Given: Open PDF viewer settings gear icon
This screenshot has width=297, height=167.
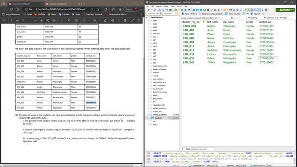Looking at the screenshot, I should [139, 20].
